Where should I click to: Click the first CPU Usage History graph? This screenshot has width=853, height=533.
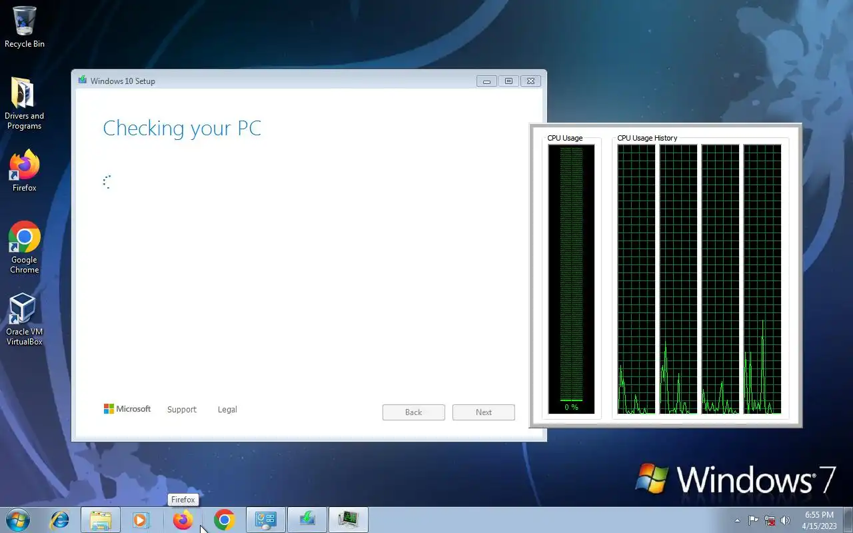[x=636, y=279]
